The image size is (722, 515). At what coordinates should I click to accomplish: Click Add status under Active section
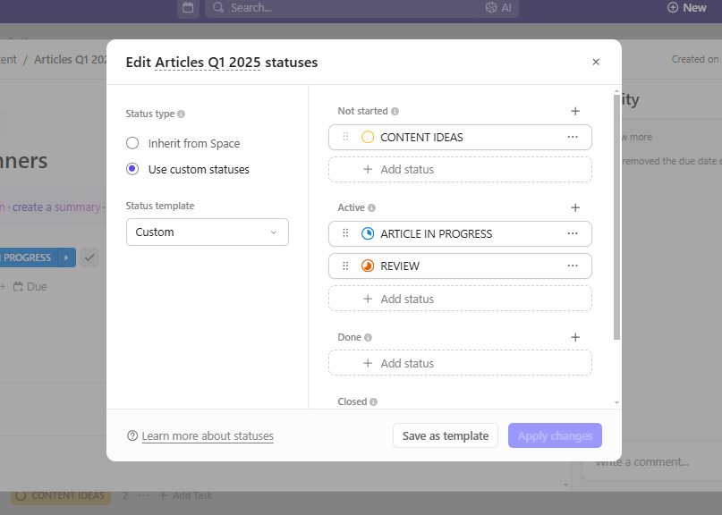point(460,299)
